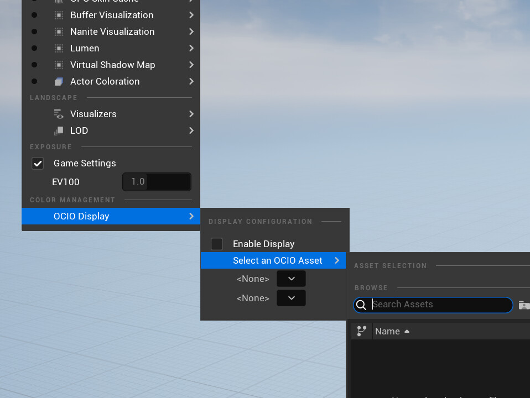Click the folder icon beside Search Assets
Image resolution: width=530 pixels, height=398 pixels.
524,305
